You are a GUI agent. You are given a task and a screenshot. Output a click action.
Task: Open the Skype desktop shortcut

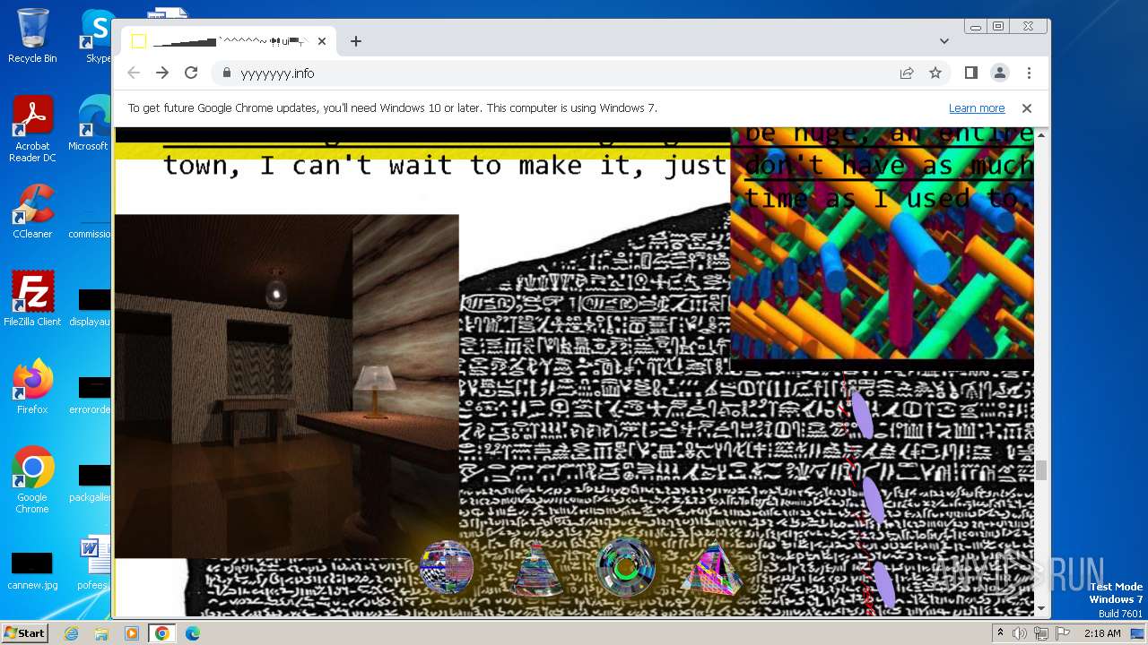tap(97, 36)
